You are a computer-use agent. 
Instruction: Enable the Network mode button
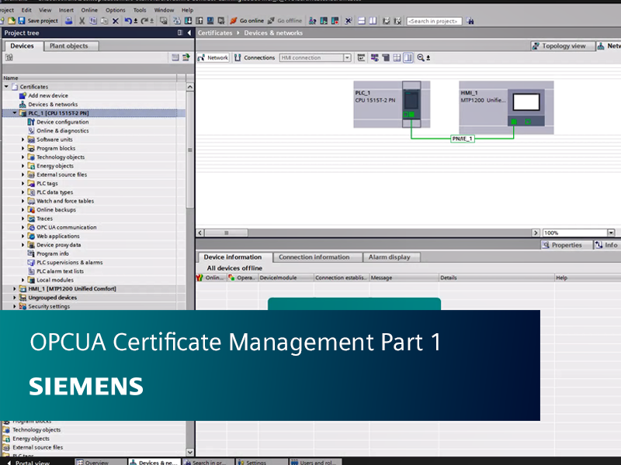213,57
